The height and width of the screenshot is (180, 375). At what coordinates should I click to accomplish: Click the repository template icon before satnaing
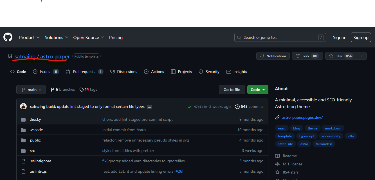10,56
